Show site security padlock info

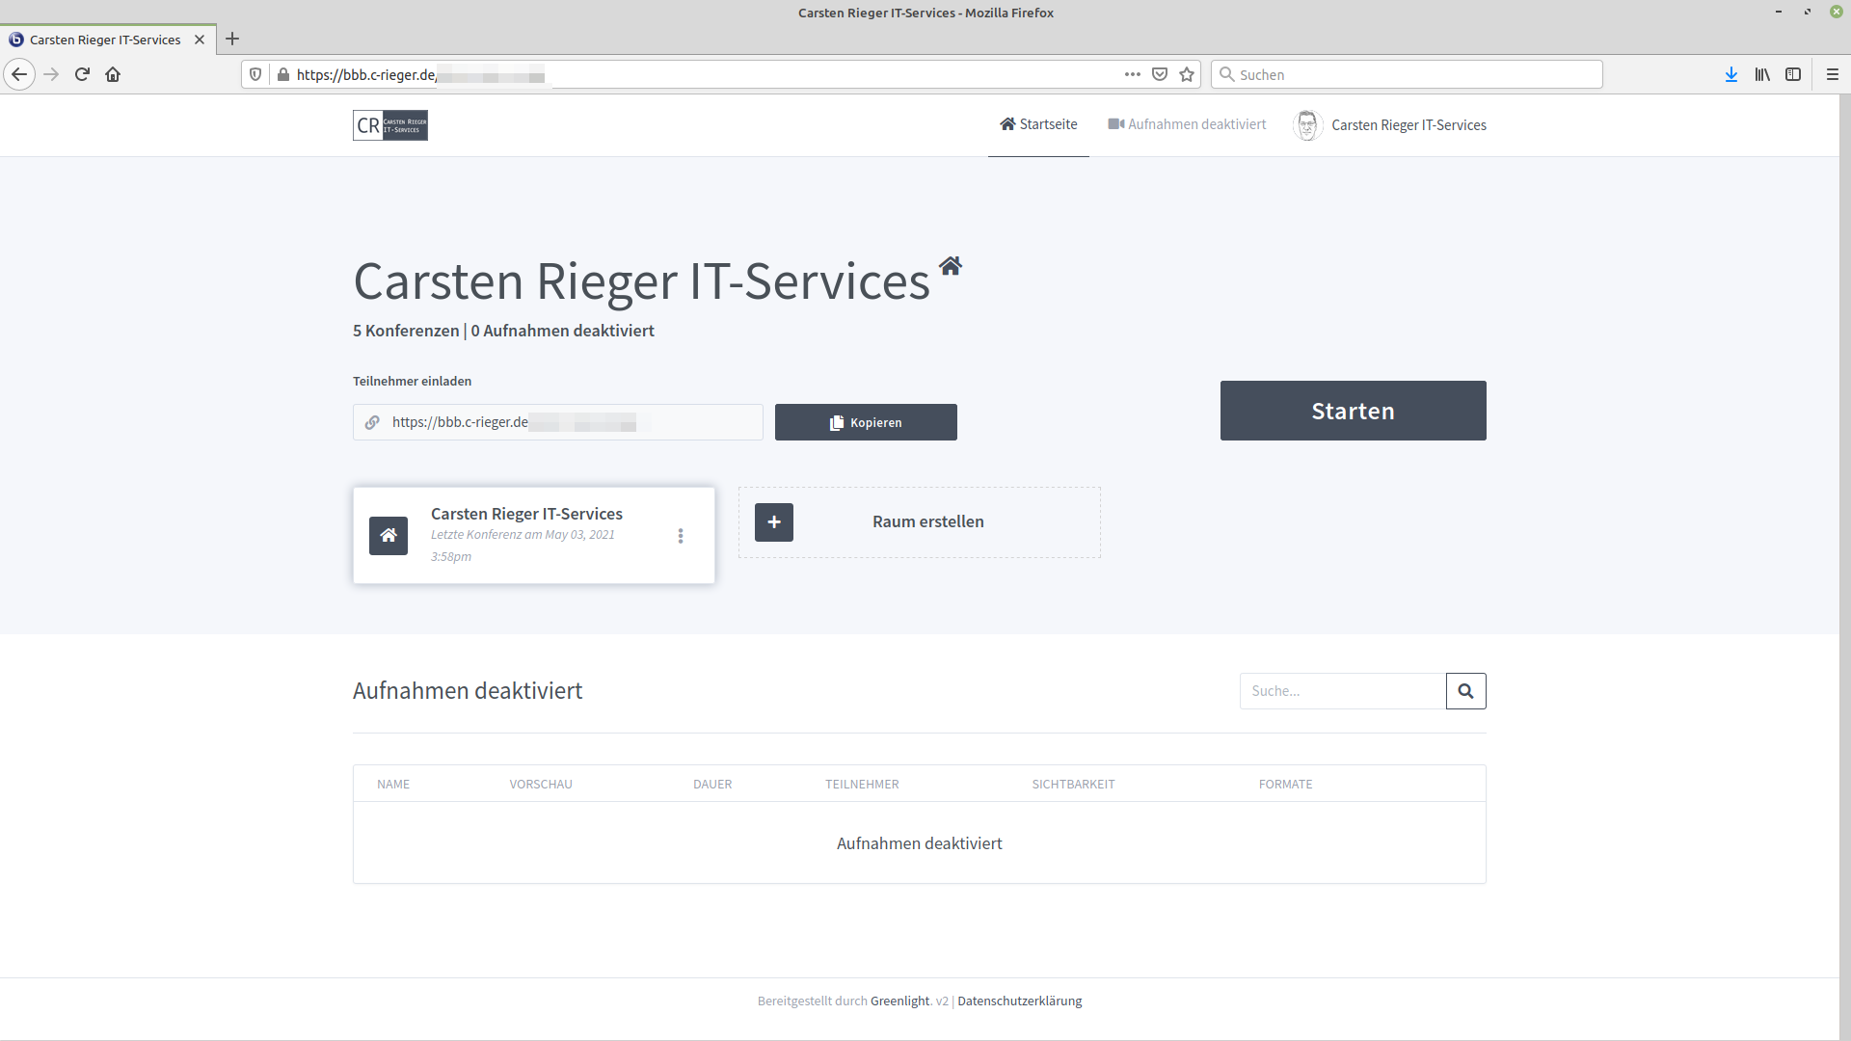(282, 74)
